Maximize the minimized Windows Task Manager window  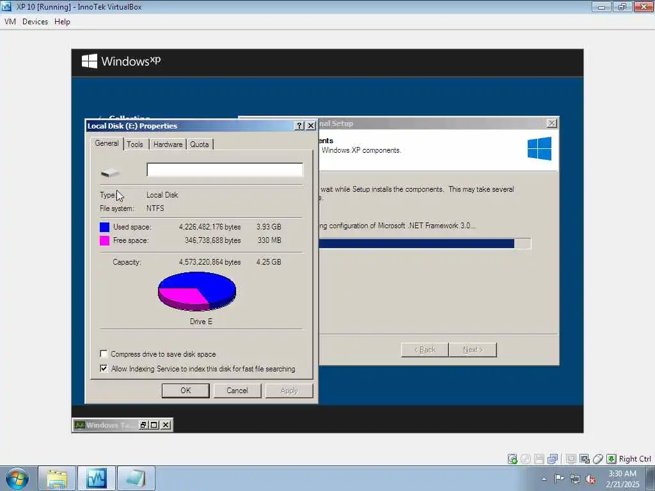pos(154,425)
